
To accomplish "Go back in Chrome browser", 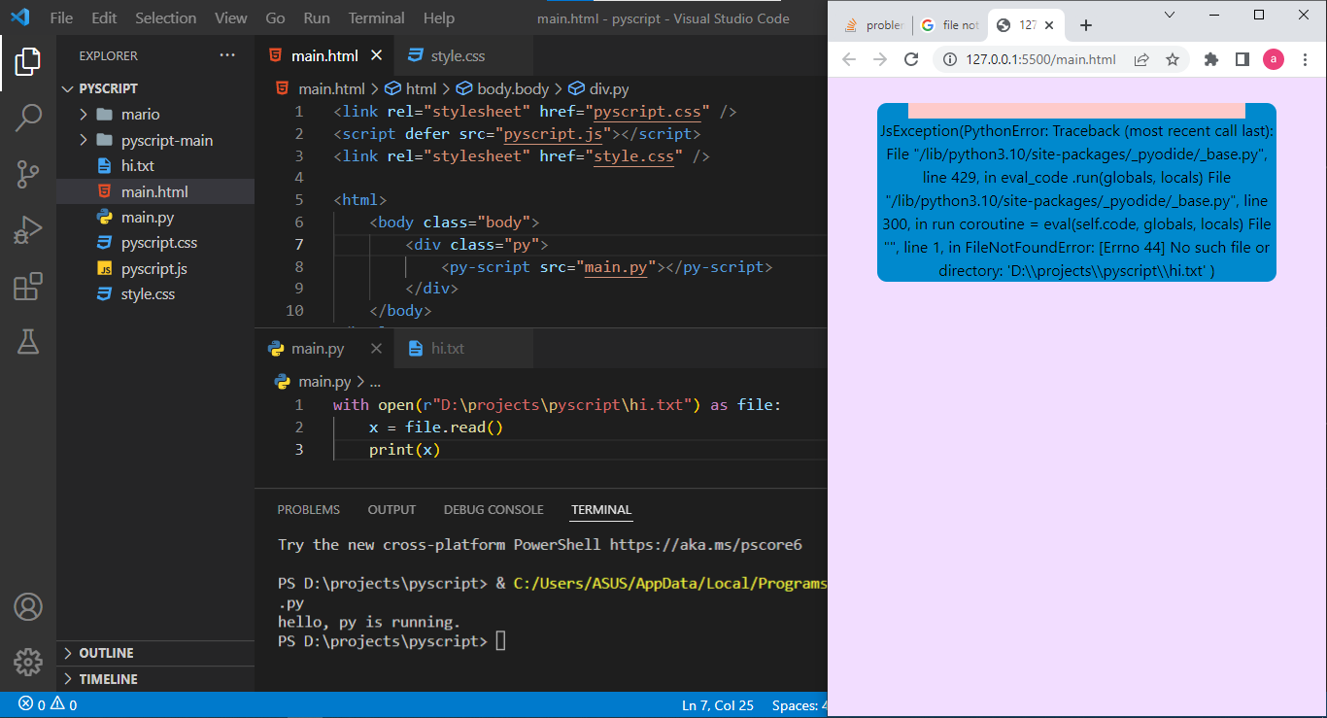I will (x=849, y=59).
